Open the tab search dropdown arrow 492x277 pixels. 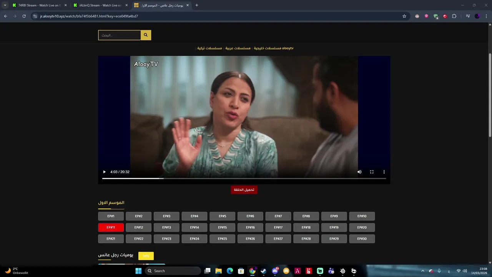tap(5, 5)
